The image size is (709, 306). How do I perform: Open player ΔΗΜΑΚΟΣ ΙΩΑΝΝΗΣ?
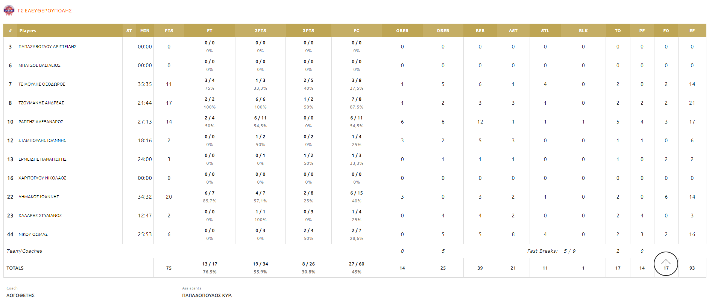[x=39, y=197]
